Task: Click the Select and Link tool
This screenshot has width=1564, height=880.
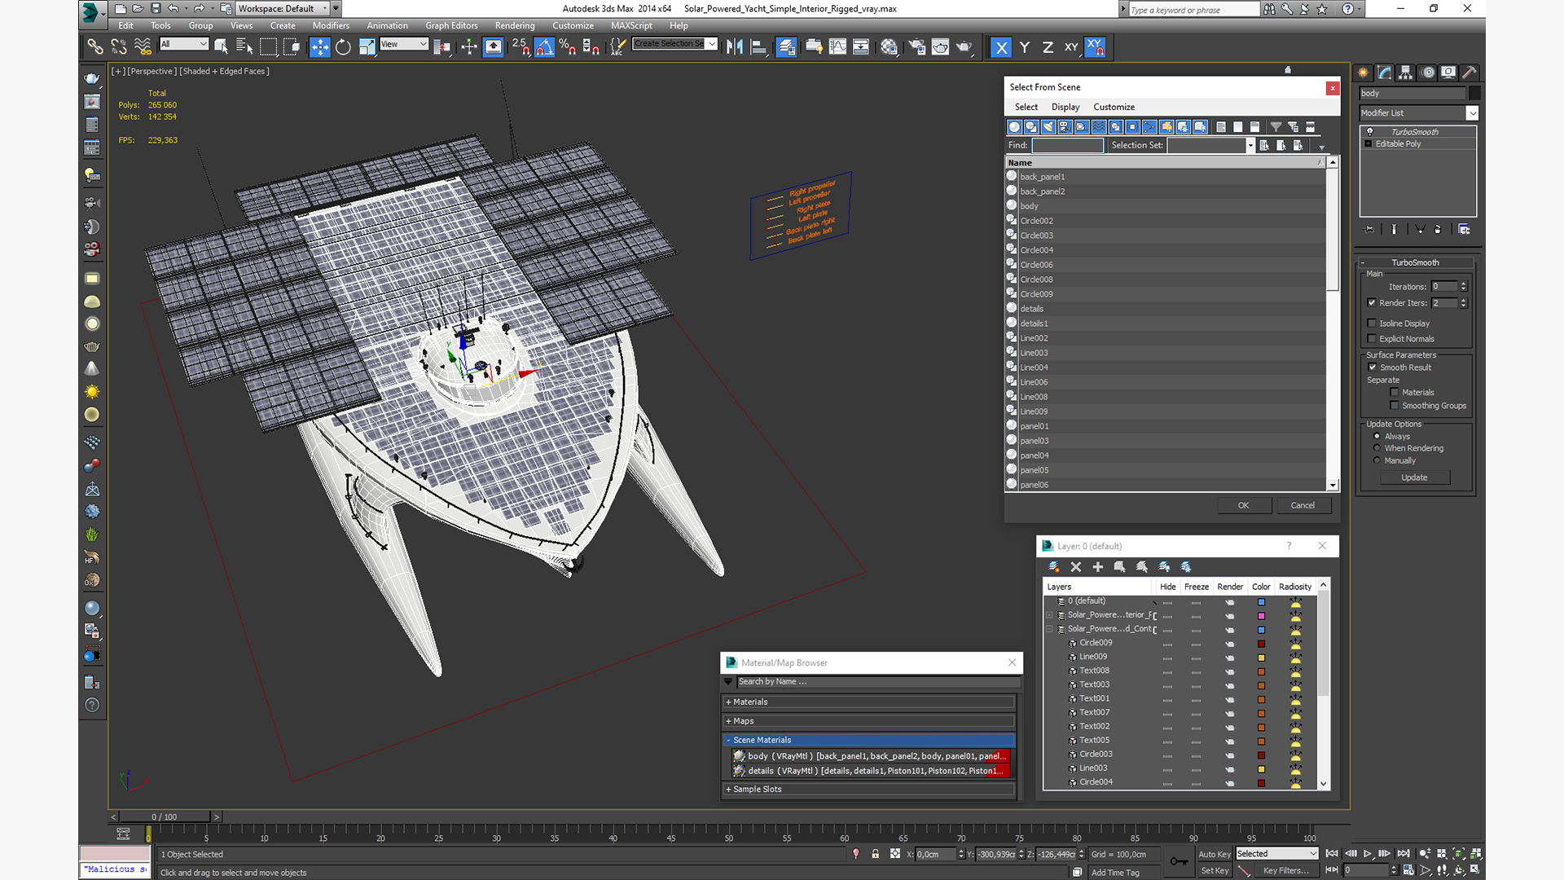Action: tap(95, 47)
